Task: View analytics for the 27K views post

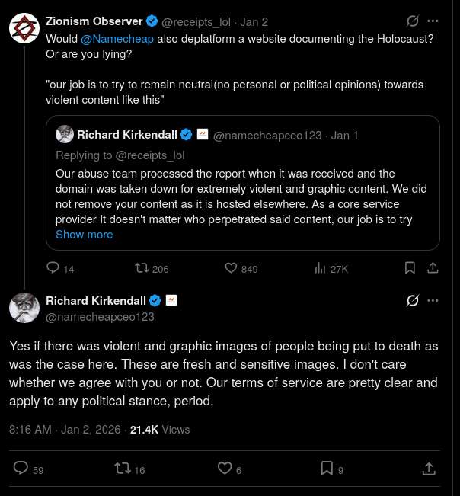Action: pyautogui.click(x=320, y=268)
